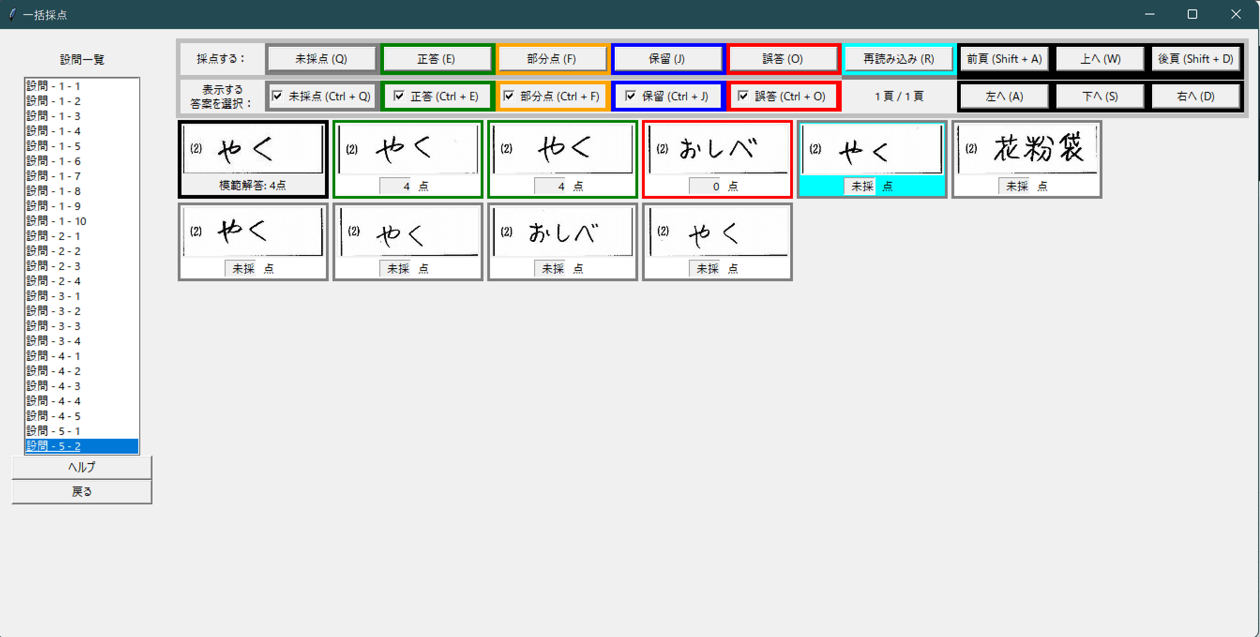The height and width of the screenshot is (637, 1260).
Task: Click the 正答 (E) grading button
Action: point(436,59)
